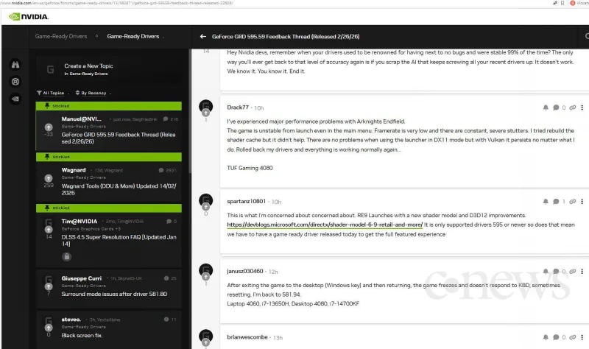
Task: Select the highlighted Game-Ready Drivers breadcrumb tab
Action: (133, 36)
